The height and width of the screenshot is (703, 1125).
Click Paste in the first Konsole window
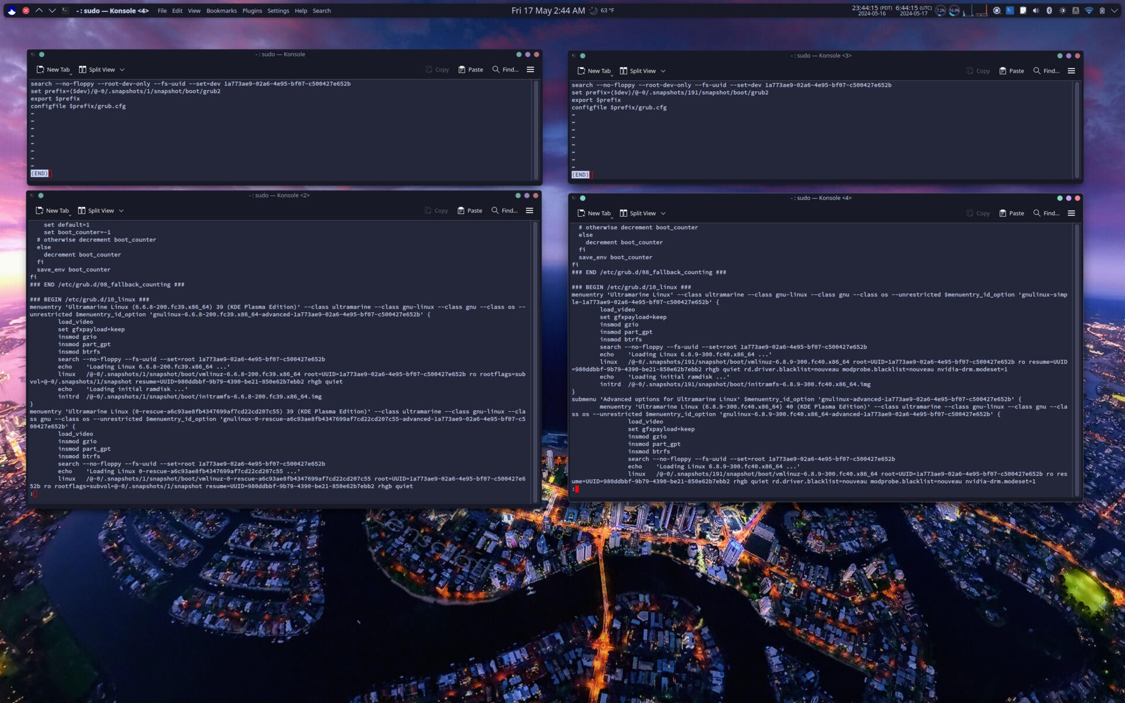coord(471,70)
